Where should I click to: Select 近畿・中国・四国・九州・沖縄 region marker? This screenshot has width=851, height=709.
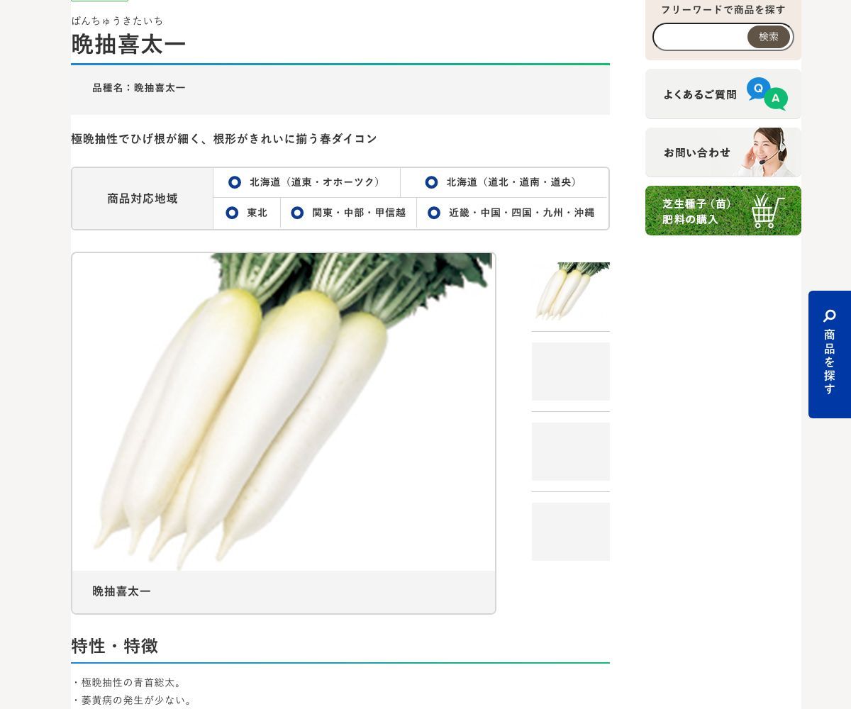tap(434, 213)
